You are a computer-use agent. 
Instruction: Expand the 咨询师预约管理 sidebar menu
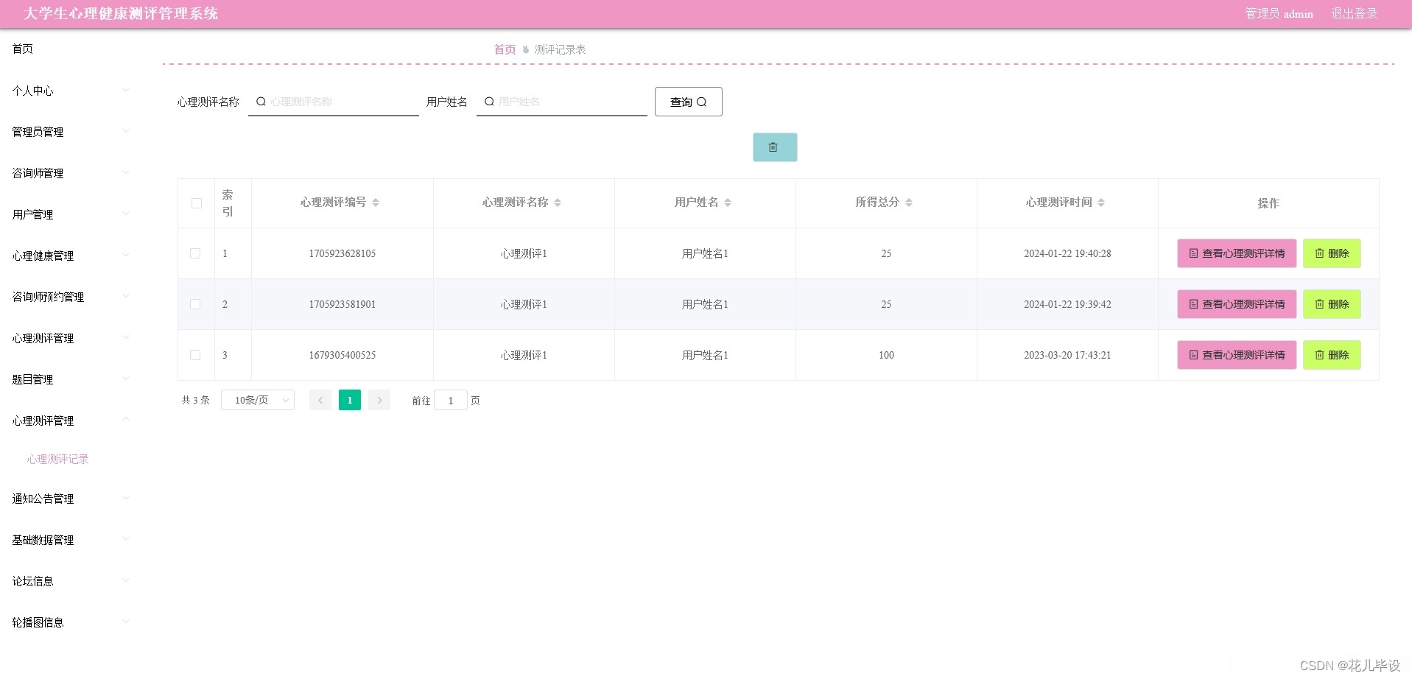click(70, 297)
